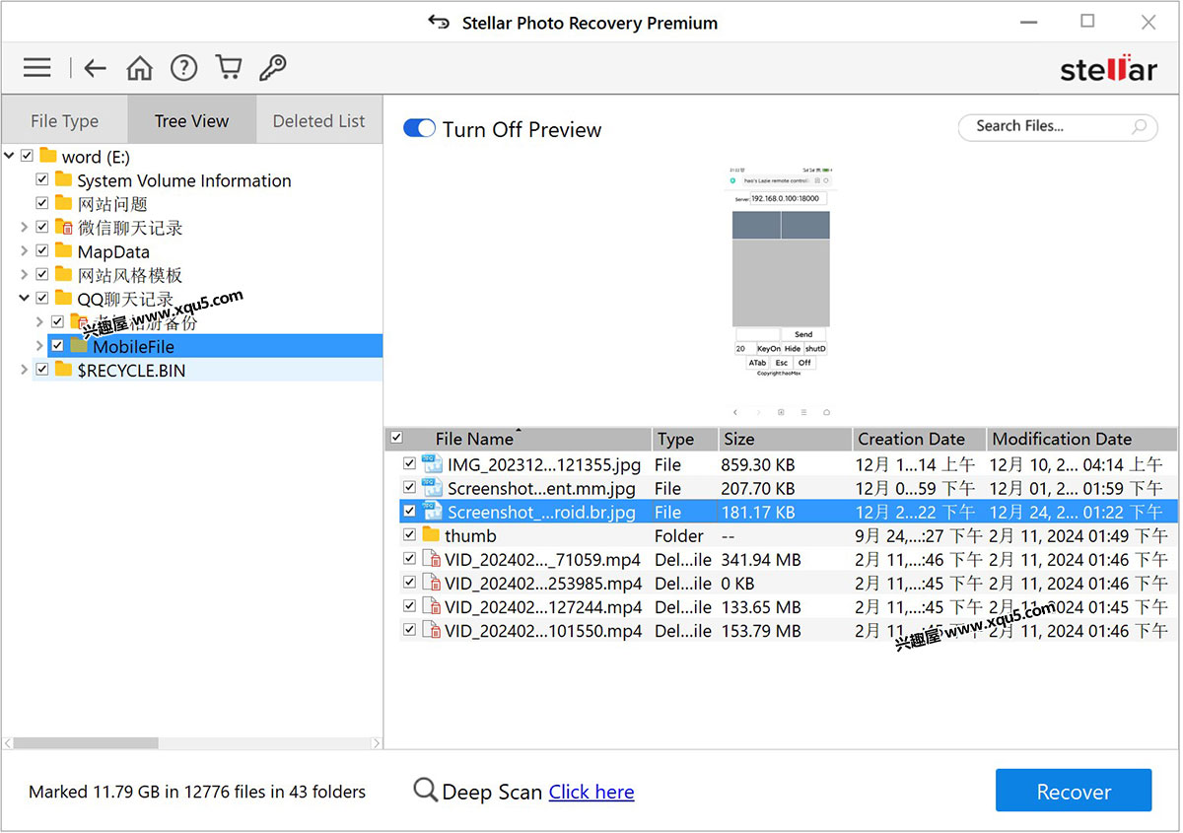The width and height of the screenshot is (1183, 833).
Task: Expand the 微信聊天记录 folder
Action: [25, 227]
